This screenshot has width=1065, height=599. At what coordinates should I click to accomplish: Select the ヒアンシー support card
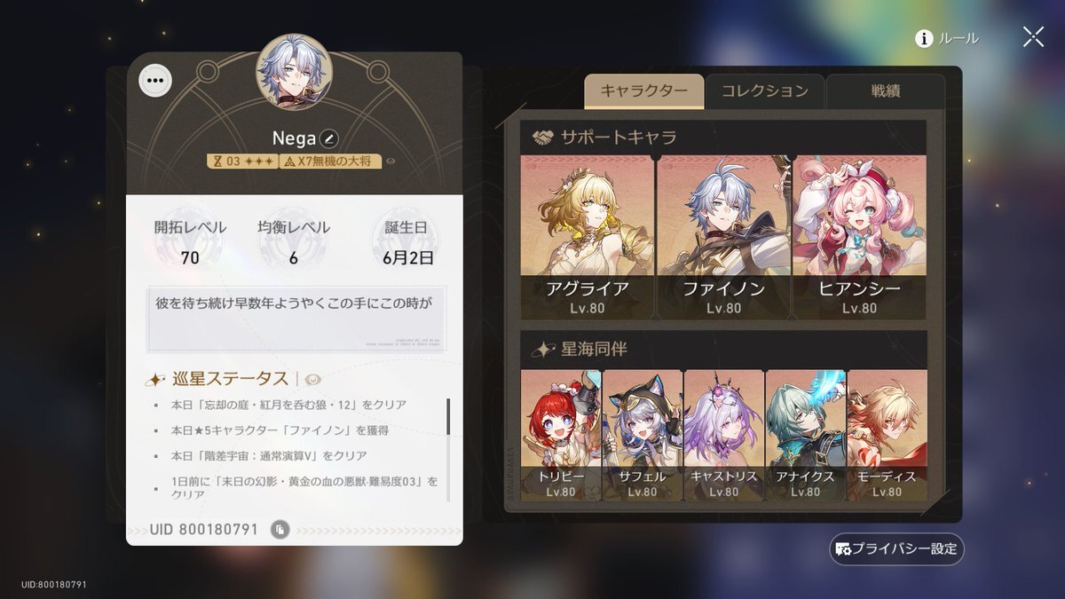point(859,237)
